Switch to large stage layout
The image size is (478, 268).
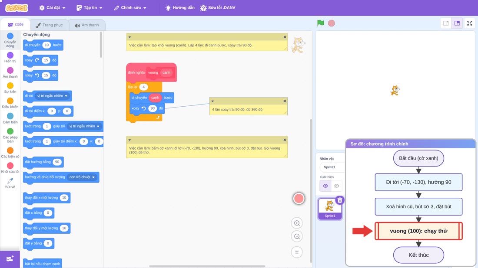[457, 23]
